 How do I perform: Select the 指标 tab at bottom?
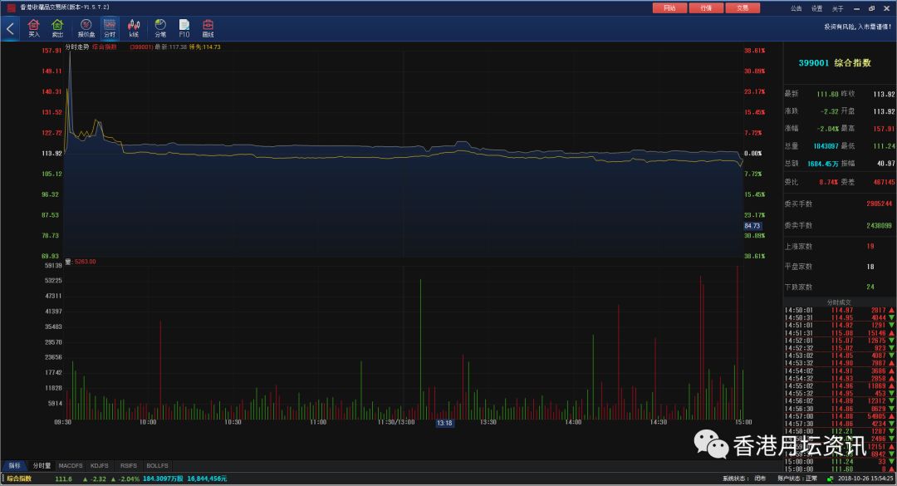(x=14, y=465)
